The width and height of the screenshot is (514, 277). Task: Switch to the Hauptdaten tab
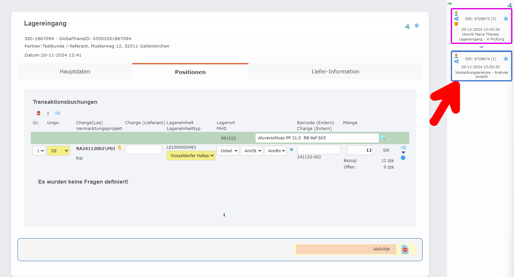tap(75, 71)
